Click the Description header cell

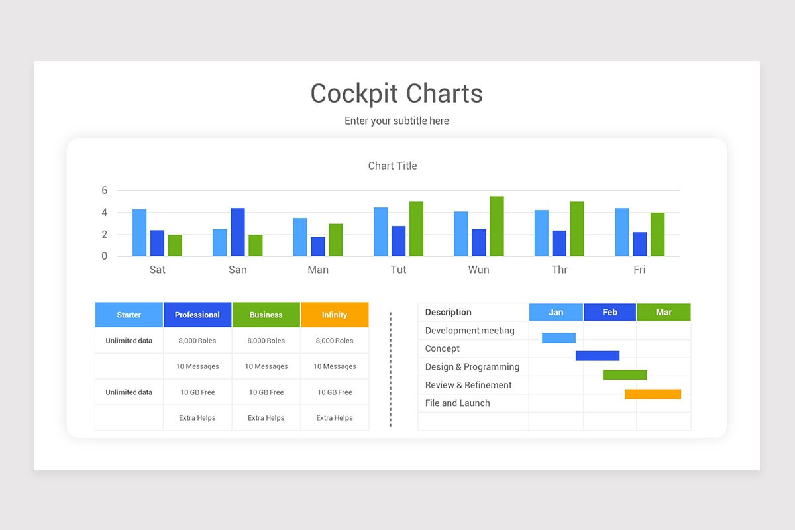(447, 312)
